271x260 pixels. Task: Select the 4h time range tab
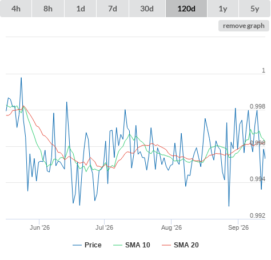pos(16,9)
